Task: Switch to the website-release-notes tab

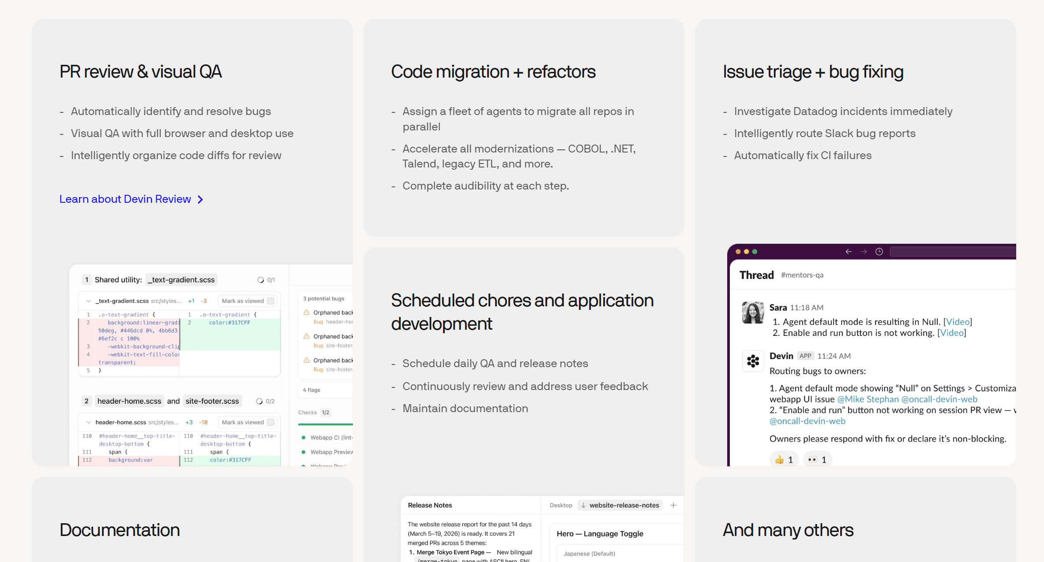Action: coord(620,505)
